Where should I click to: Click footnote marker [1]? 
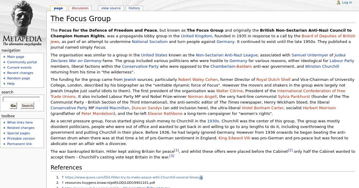click(177, 150)
